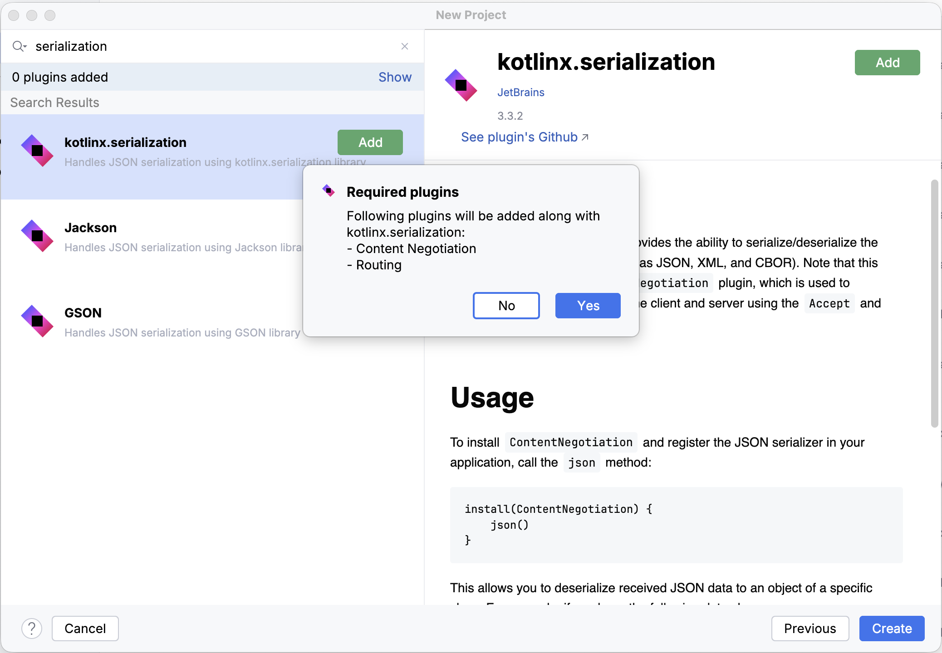Click the kotlinx.serialization details title
Viewport: 942px width, 653px height.
coord(606,62)
